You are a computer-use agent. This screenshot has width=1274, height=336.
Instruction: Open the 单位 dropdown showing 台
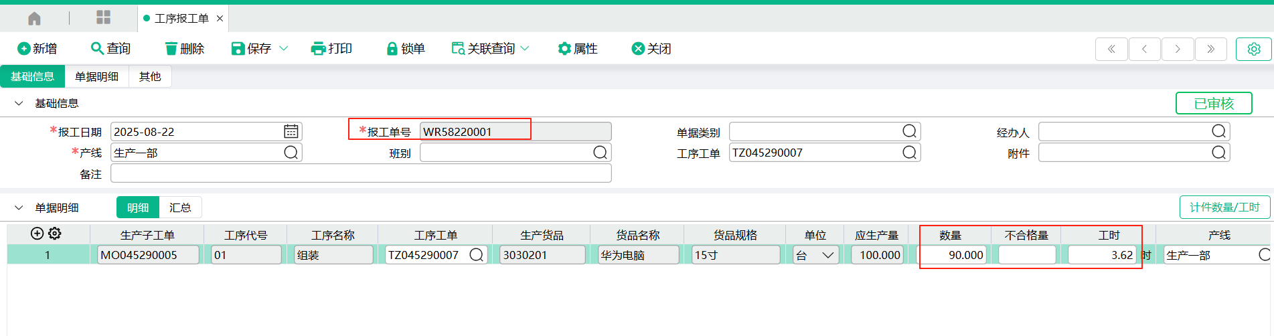[827, 255]
